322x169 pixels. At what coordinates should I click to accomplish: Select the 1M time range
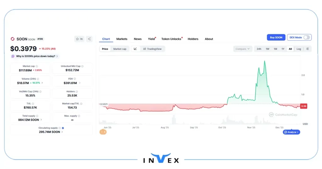tap(275, 49)
